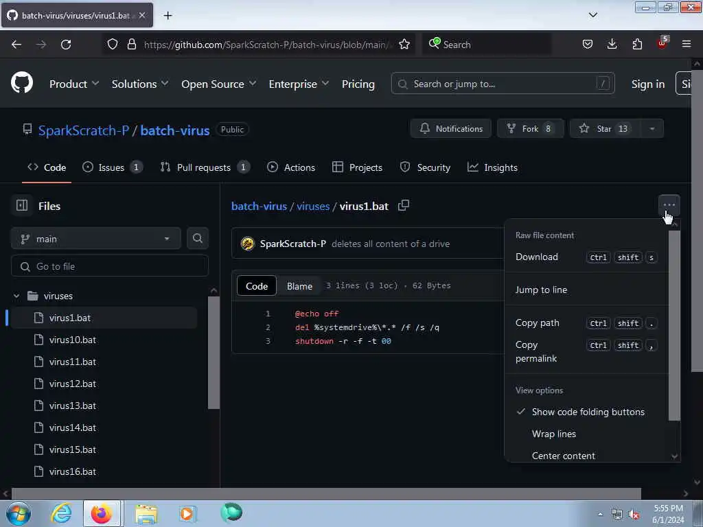This screenshot has height=527, width=703.
Task: Click Sign in link
Action: pyautogui.click(x=648, y=84)
